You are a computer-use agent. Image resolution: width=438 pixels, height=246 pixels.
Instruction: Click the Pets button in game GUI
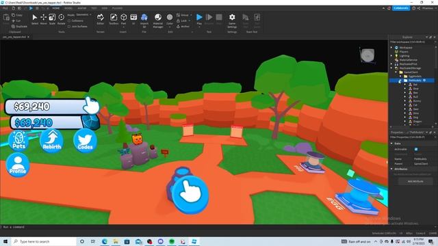point(19,141)
